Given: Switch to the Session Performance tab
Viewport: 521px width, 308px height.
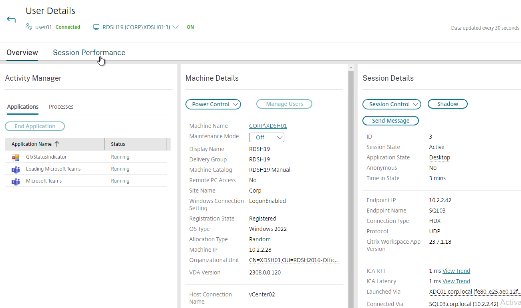Looking at the screenshot, I should point(89,53).
